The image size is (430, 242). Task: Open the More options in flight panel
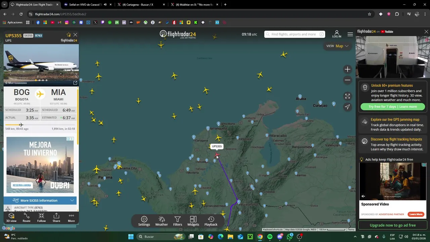71,218
